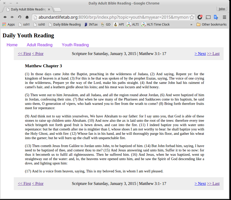Jump to first reading via First link
Image resolution: width=231 pixels, height=200 pixels.
tap(24, 54)
